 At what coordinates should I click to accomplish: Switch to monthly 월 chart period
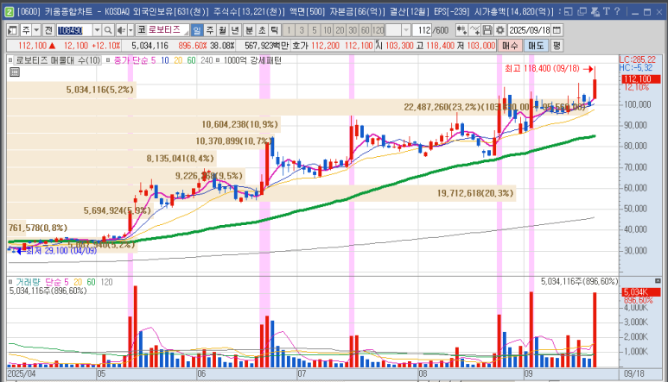(222, 30)
